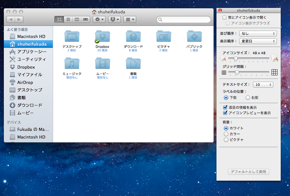The height and width of the screenshot is (196, 290).
Task: Open the Dropbox toolbar menu
Action: pos(114,19)
